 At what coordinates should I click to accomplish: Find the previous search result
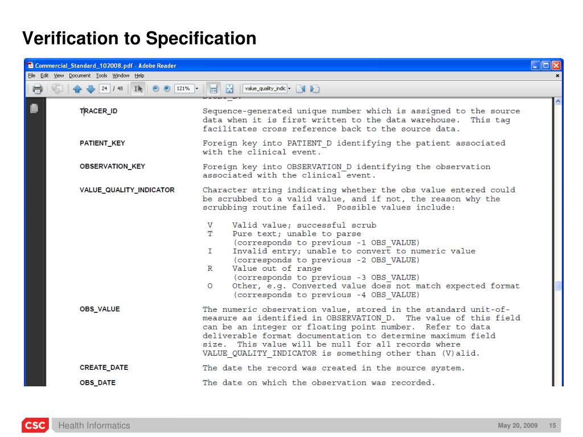301,89
